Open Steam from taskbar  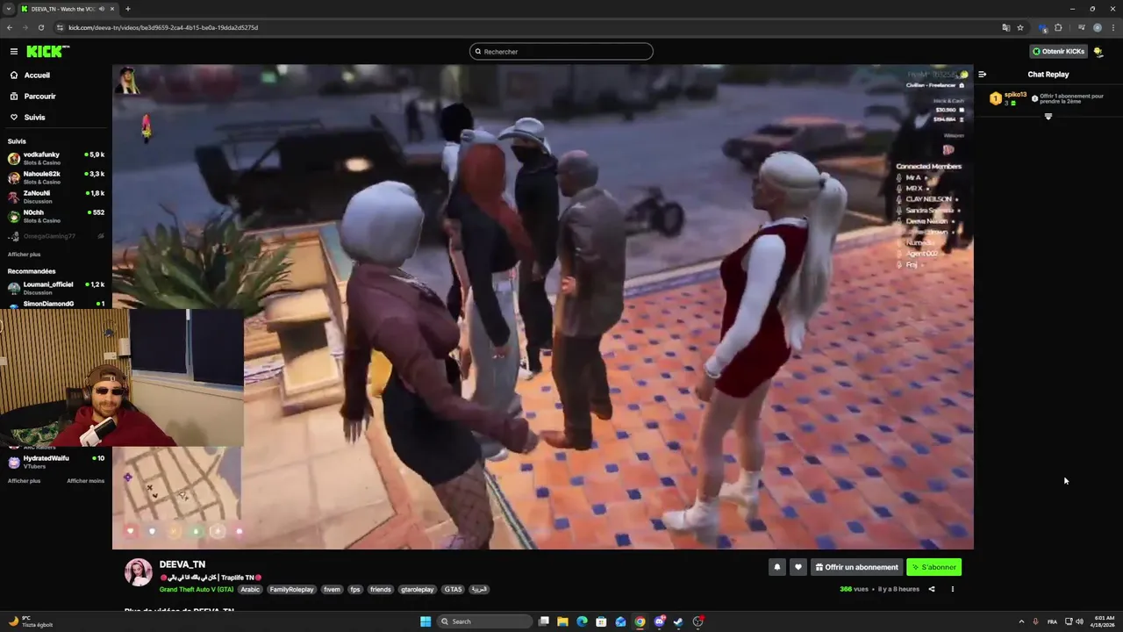(x=678, y=621)
